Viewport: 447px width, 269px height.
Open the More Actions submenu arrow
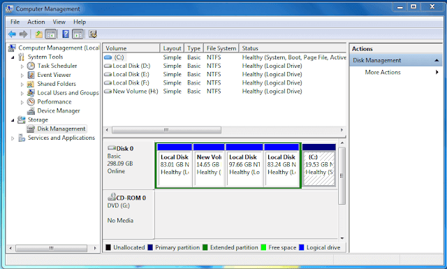[437, 72]
